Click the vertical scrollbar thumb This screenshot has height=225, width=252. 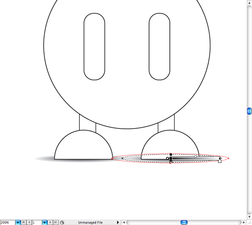[249, 111]
